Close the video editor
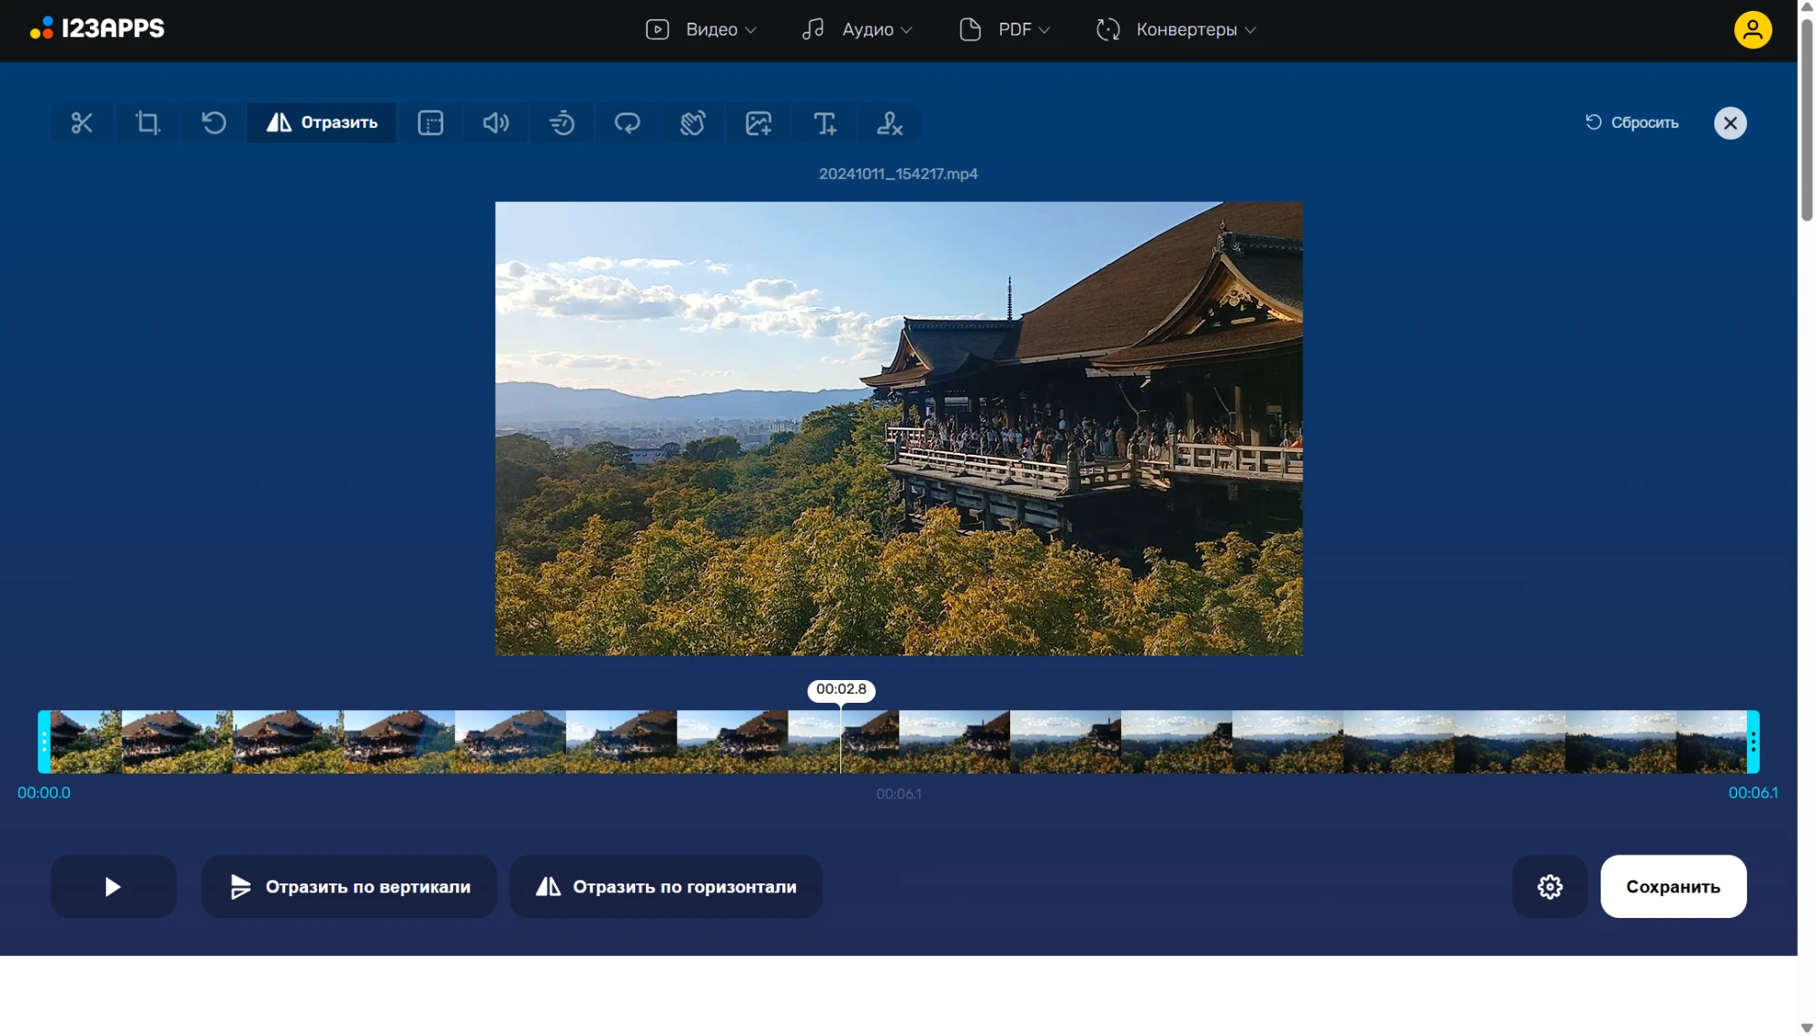Screen dimensions: 1816x1036 coord(1730,123)
